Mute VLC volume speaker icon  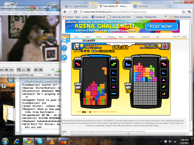tap(53, 70)
